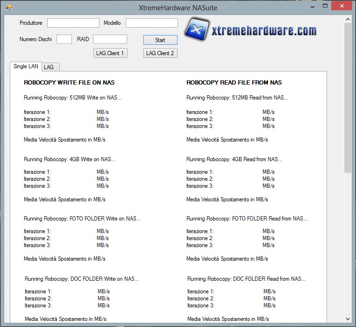This screenshot has height=327, width=356.
Task: Focus the Modello text field
Action: point(151,23)
